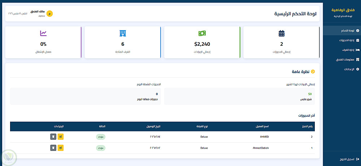This screenshot has height=166, width=361.
Task: Go to إدارة الغرف rooms management
Action: pos(342,50)
